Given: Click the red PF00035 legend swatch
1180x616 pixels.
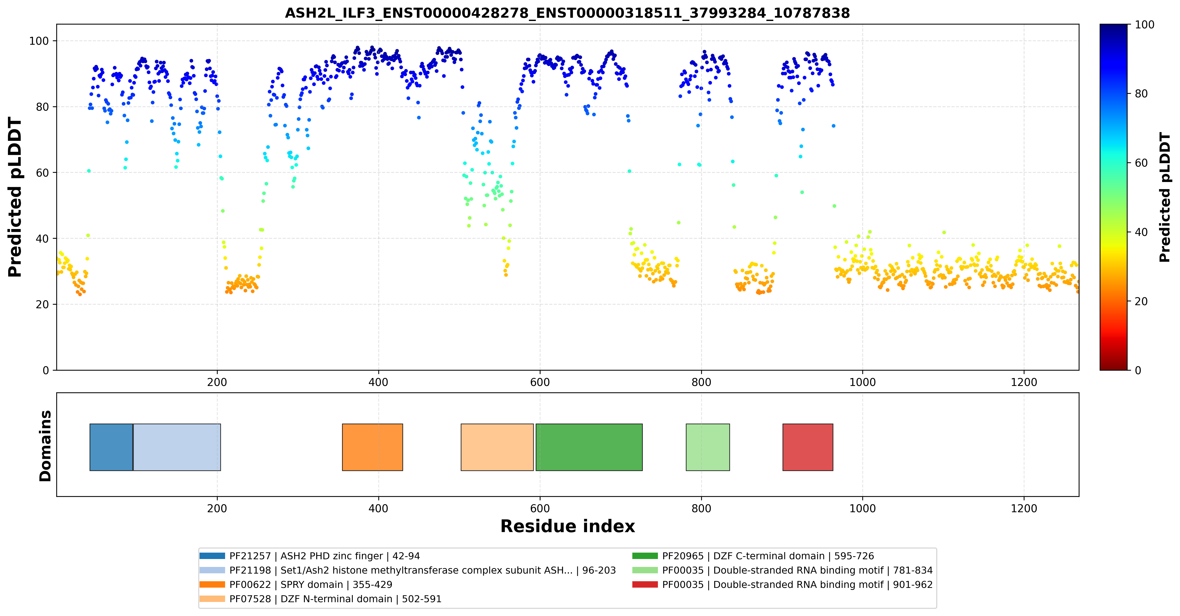Looking at the screenshot, I should (645, 584).
